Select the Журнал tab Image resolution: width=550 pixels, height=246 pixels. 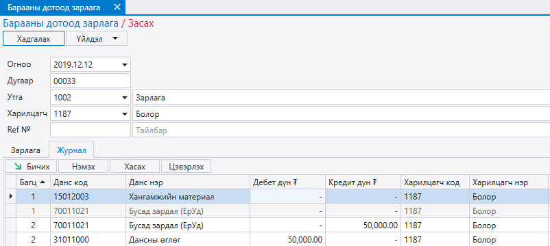tap(71, 150)
